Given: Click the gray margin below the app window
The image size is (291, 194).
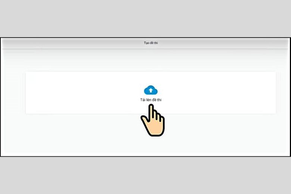Looking at the screenshot, I should (145, 175).
